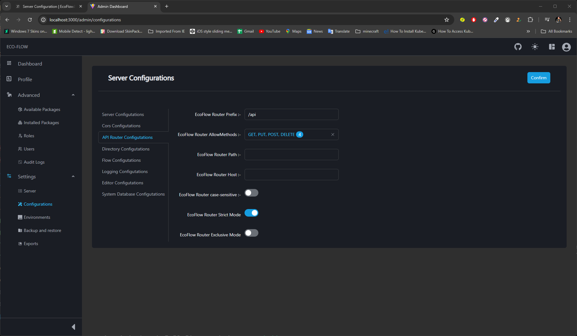Select System Database Configutations tab
This screenshot has width=577, height=336.
133,194
